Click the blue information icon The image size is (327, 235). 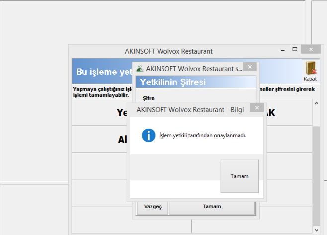tap(148, 135)
